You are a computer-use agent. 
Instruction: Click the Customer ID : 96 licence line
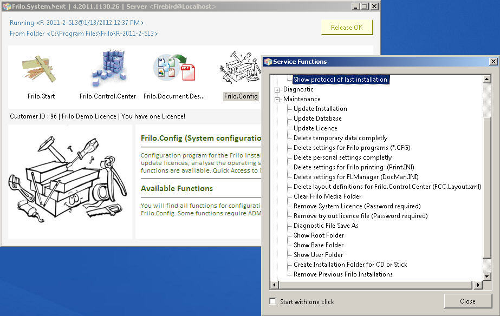(98, 116)
